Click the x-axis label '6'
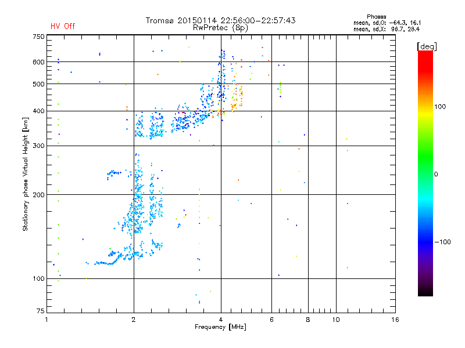This screenshot has width=465, height=348. [x=271, y=320]
